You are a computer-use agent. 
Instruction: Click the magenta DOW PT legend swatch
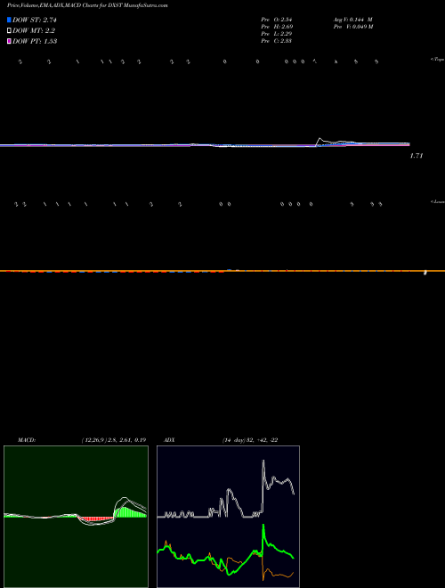click(9, 41)
